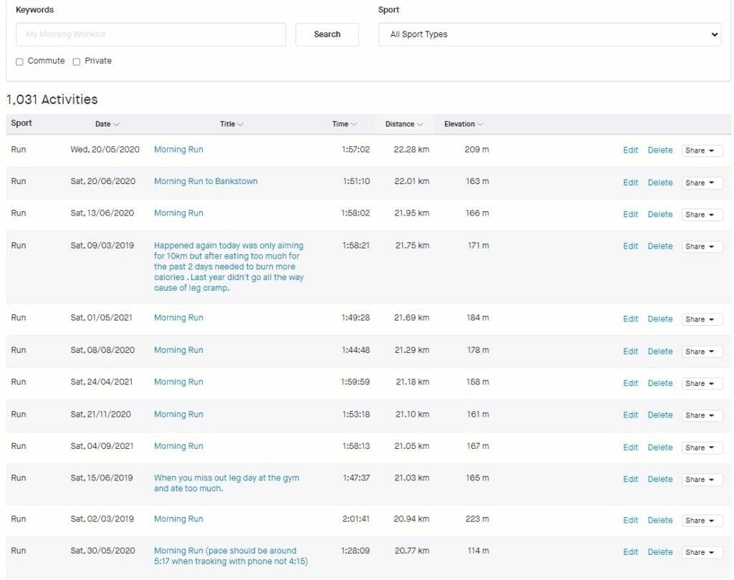Image resolution: width=734 pixels, height=580 pixels.
Task: Edit the 22.28 km Morning Run
Action: pyautogui.click(x=630, y=150)
